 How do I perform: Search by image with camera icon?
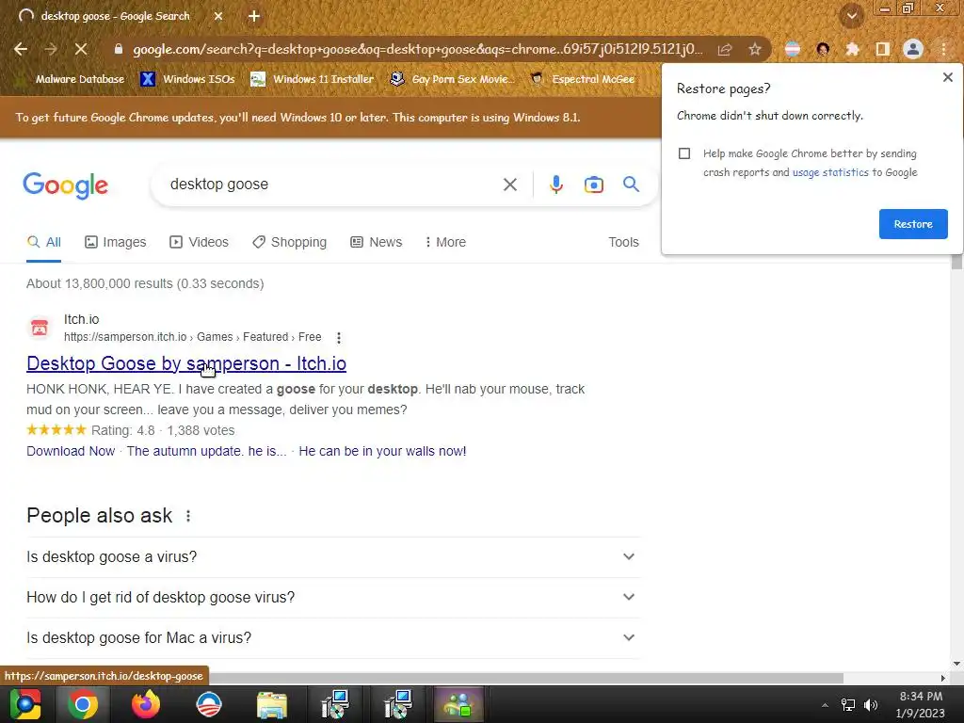(593, 185)
